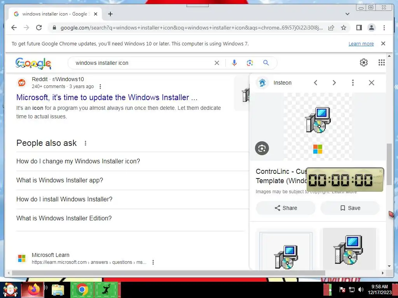398x298 pixels.
Task: View site information lock icon
Action: click(x=54, y=28)
